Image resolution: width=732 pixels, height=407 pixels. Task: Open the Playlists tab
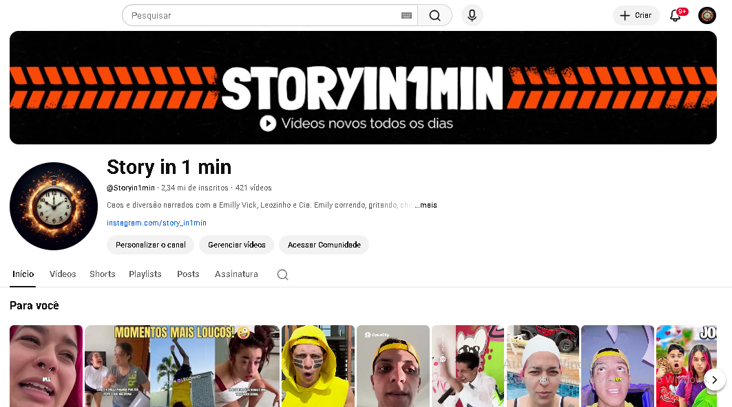pos(145,274)
